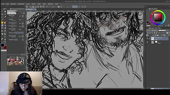
Task: Click Create layer mask icon
Action: tap(164, 35)
